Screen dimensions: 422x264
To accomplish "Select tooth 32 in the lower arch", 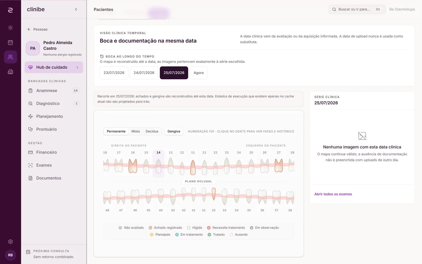I will [x=214, y=194].
